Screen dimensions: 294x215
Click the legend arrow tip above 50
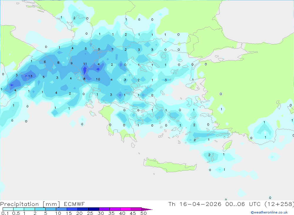(x=147, y=209)
